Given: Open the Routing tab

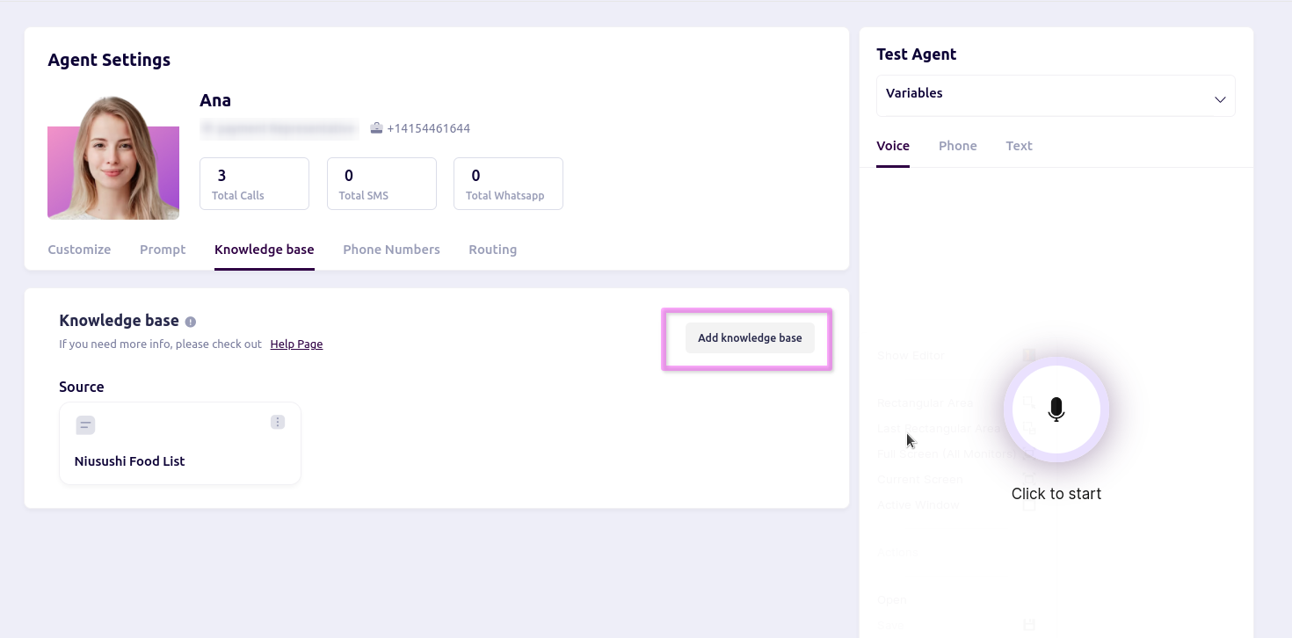Looking at the screenshot, I should click(x=493, y=250).
